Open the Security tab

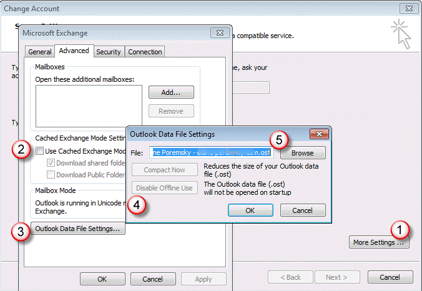(x=109, y=52)
